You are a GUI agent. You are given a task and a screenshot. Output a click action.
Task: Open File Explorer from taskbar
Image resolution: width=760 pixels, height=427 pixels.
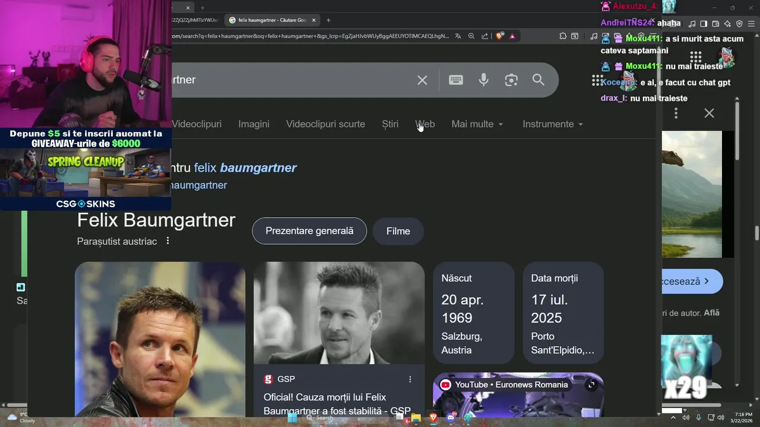point(416,418)
